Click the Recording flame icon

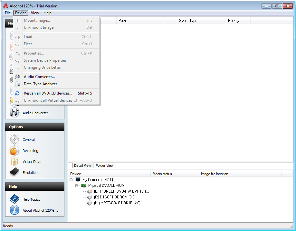pyautogui.click(x=14, y=150)
